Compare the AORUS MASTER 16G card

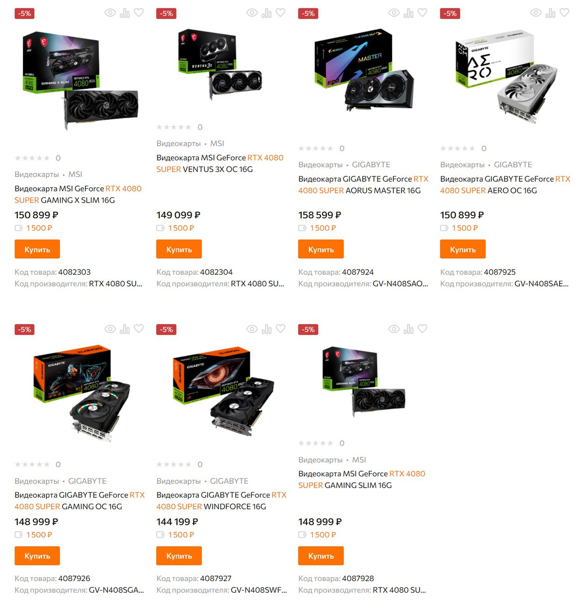click(409, 13)
